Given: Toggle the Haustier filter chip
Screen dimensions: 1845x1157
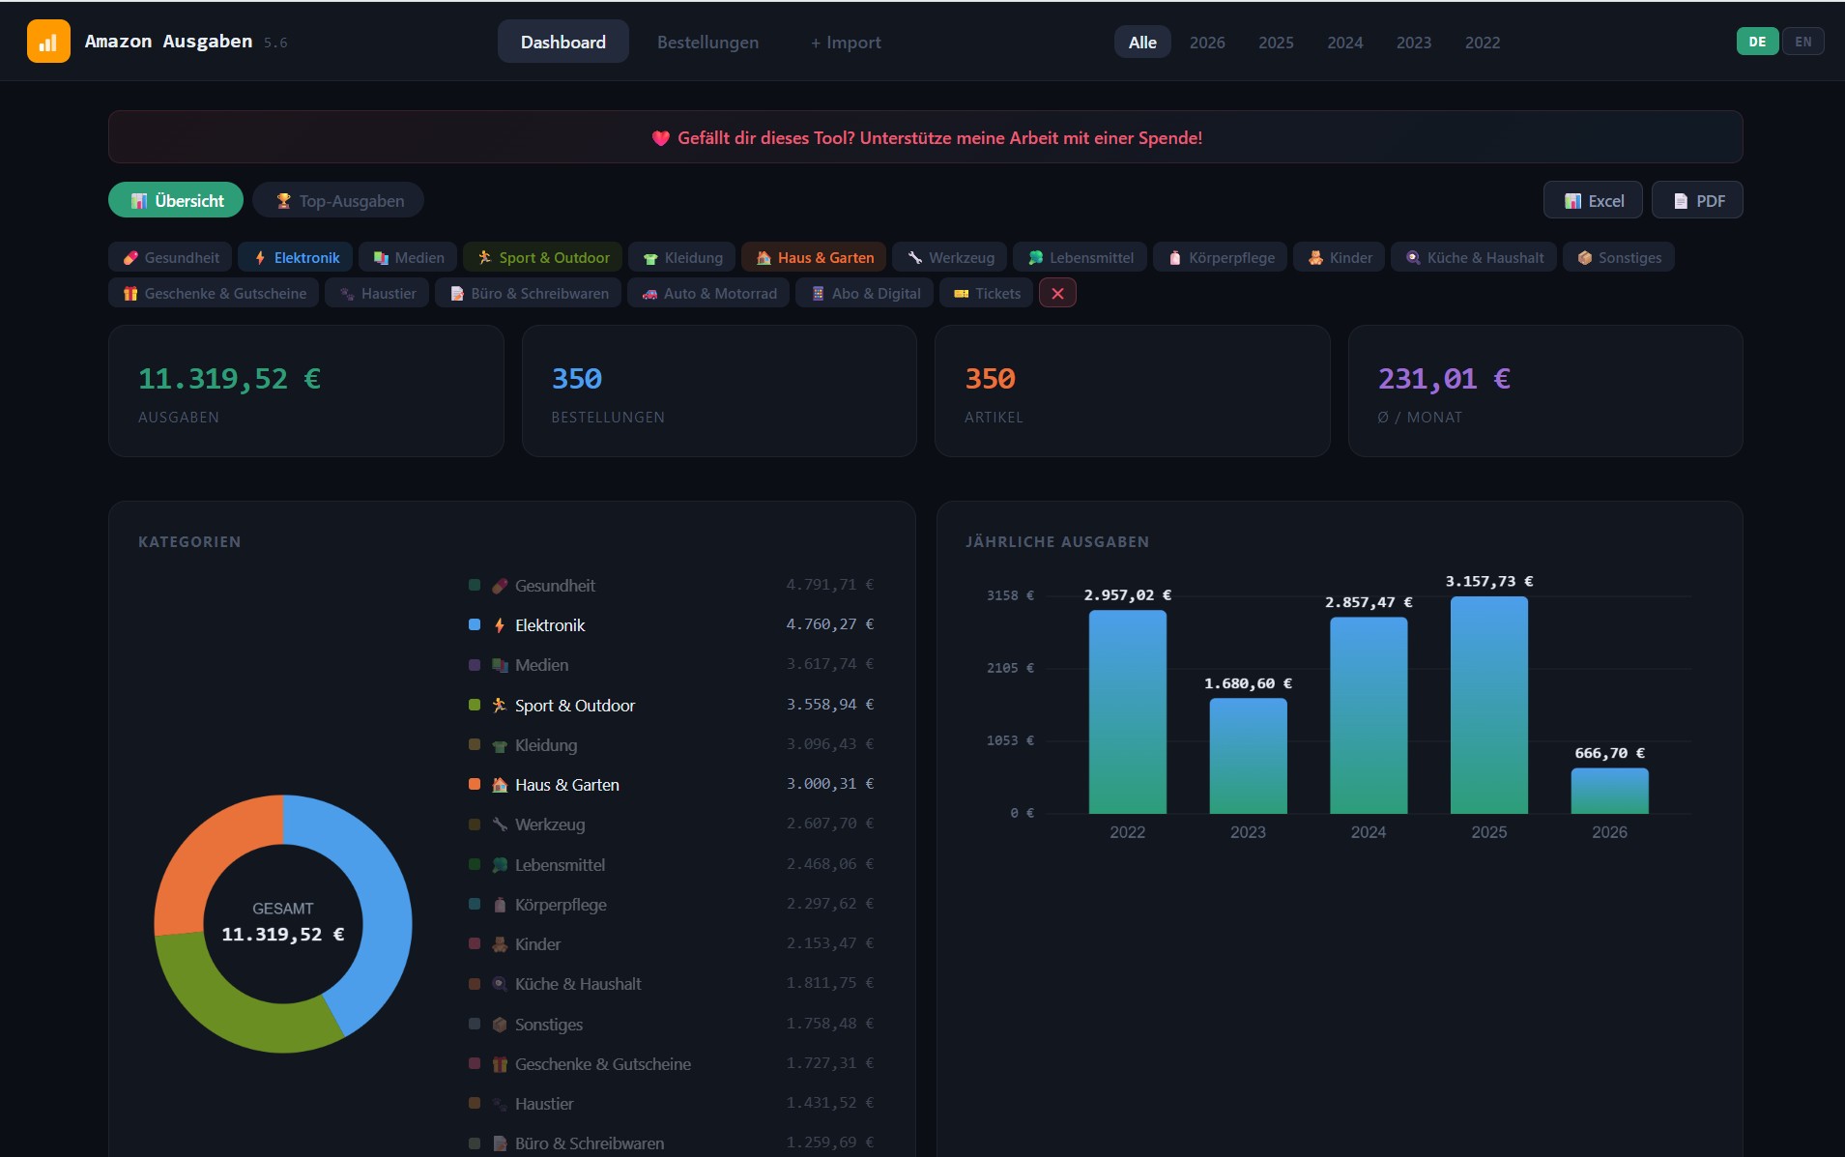Looking at the screenshot, I should [377, 293].
